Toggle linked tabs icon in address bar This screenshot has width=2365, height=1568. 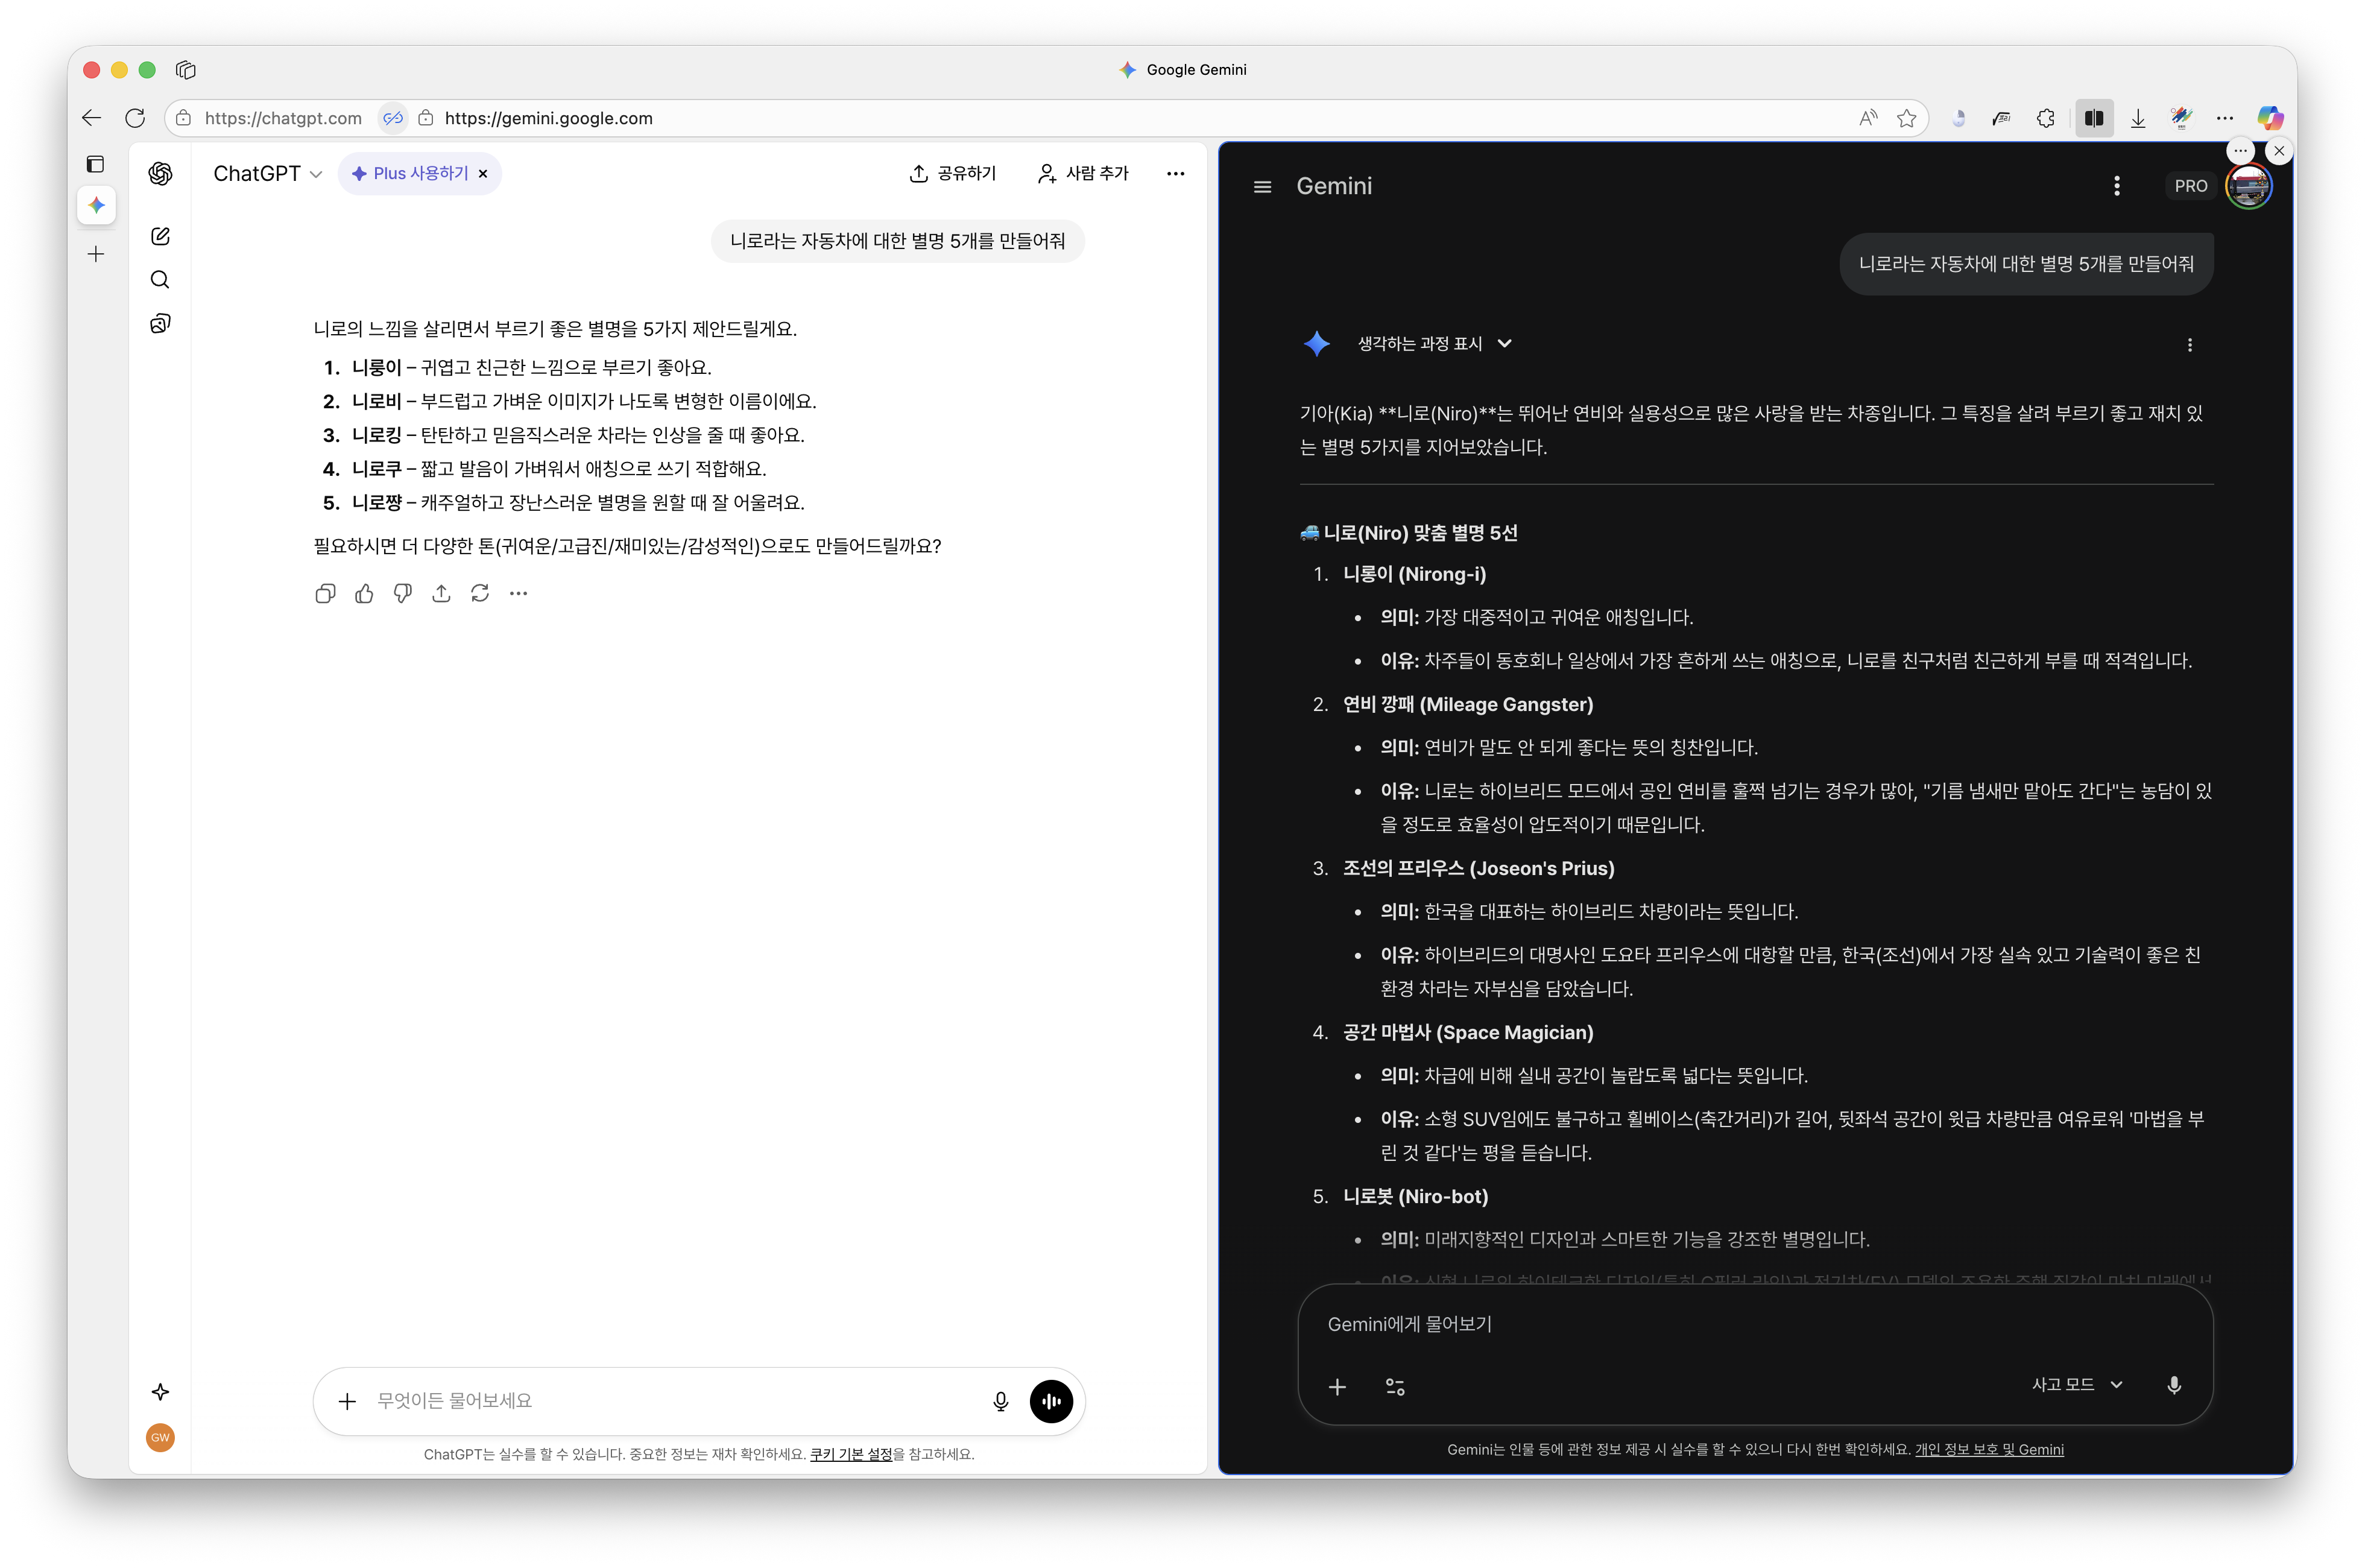(x=393, y=118)
